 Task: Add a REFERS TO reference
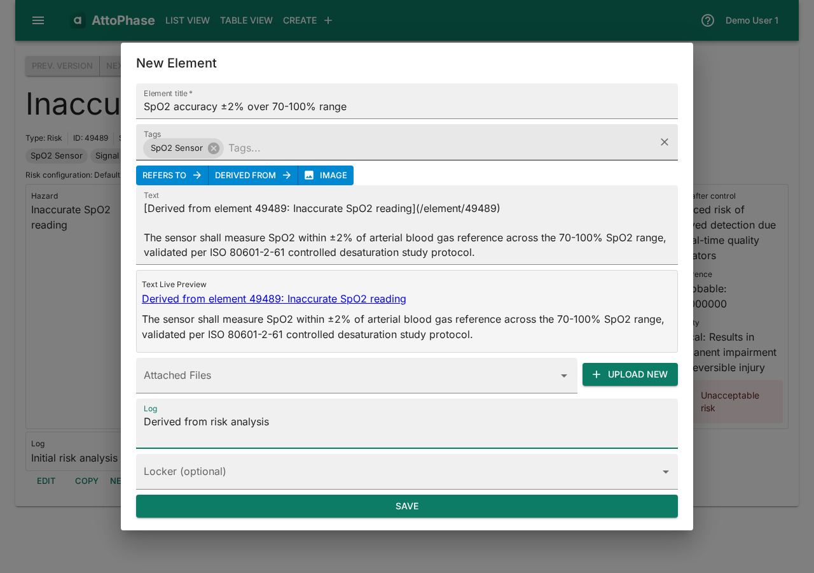coord(172,175)
